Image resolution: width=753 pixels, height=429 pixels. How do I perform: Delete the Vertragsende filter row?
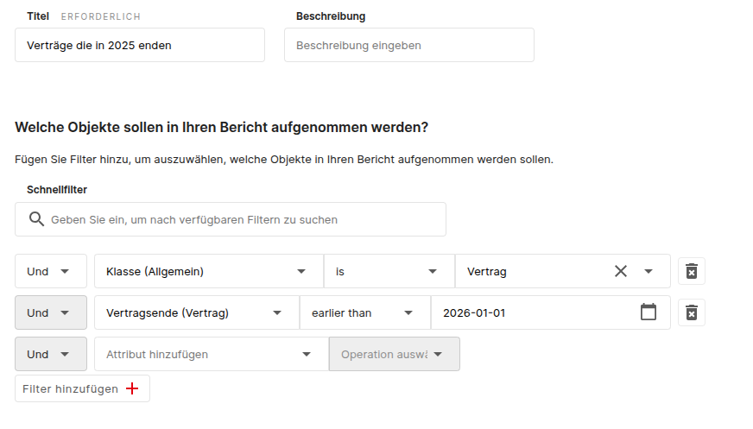(691, 312)
